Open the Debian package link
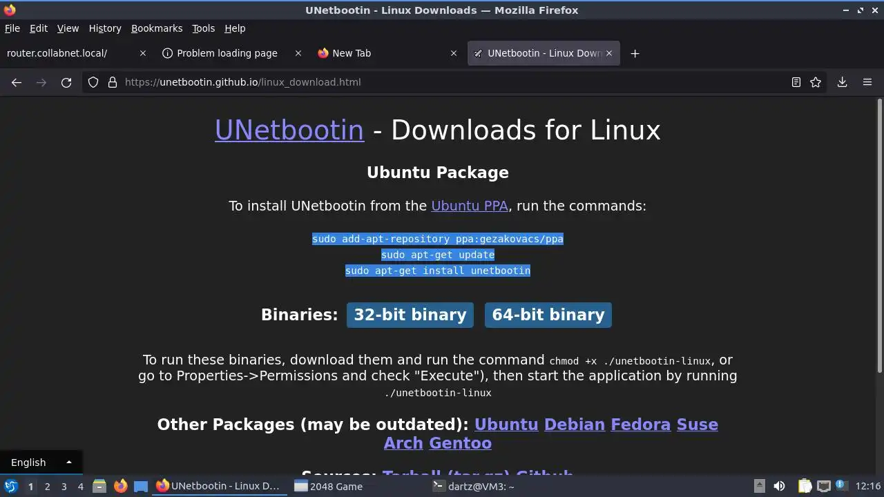 (575, 425)
